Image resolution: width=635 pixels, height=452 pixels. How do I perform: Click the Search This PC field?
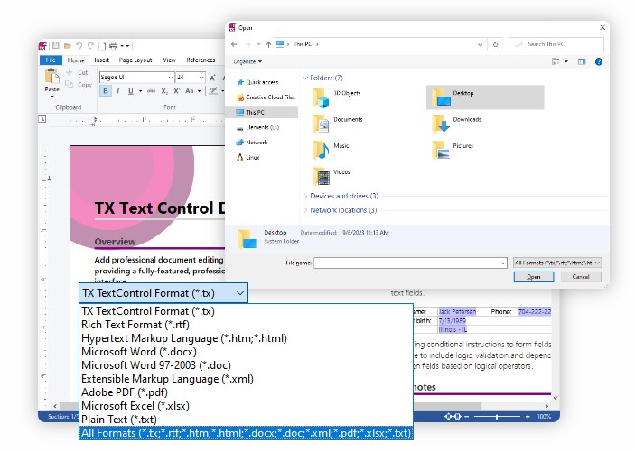(556, 44)
